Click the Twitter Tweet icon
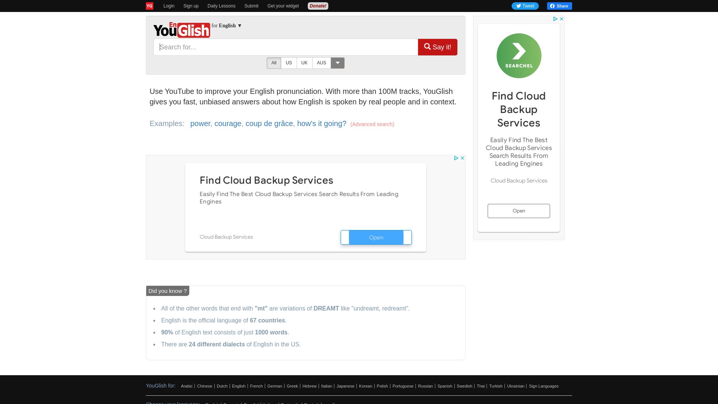Screen dimensions: 718x404 pyautogui.click(x=519, y=6)
